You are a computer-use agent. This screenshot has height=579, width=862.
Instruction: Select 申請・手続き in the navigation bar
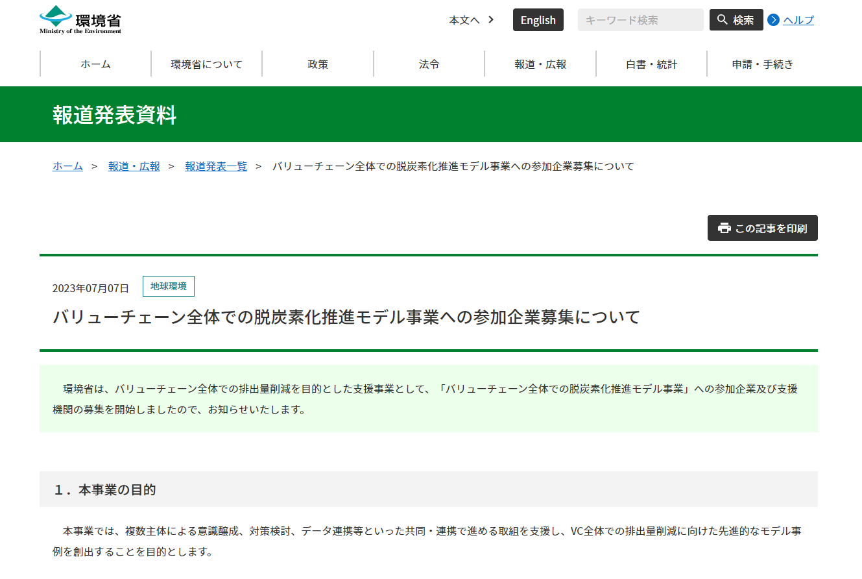tap(762, 64)
